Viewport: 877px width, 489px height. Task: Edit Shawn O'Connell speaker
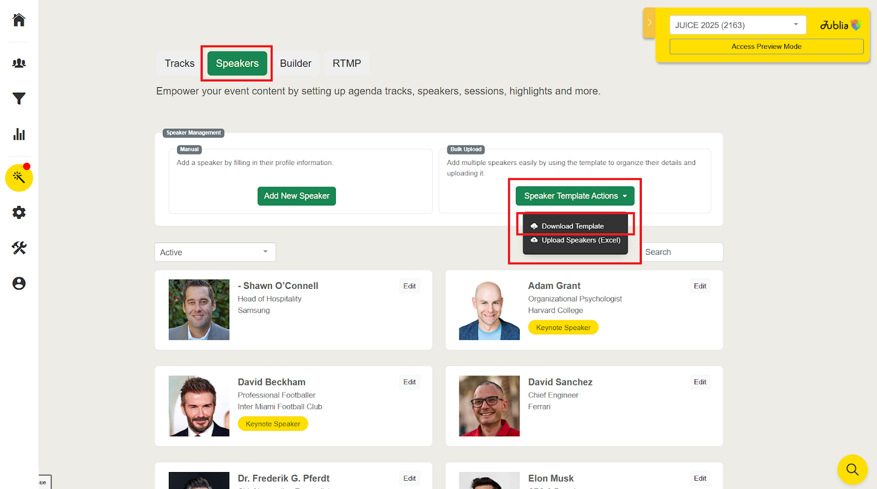tap(409, 286)
